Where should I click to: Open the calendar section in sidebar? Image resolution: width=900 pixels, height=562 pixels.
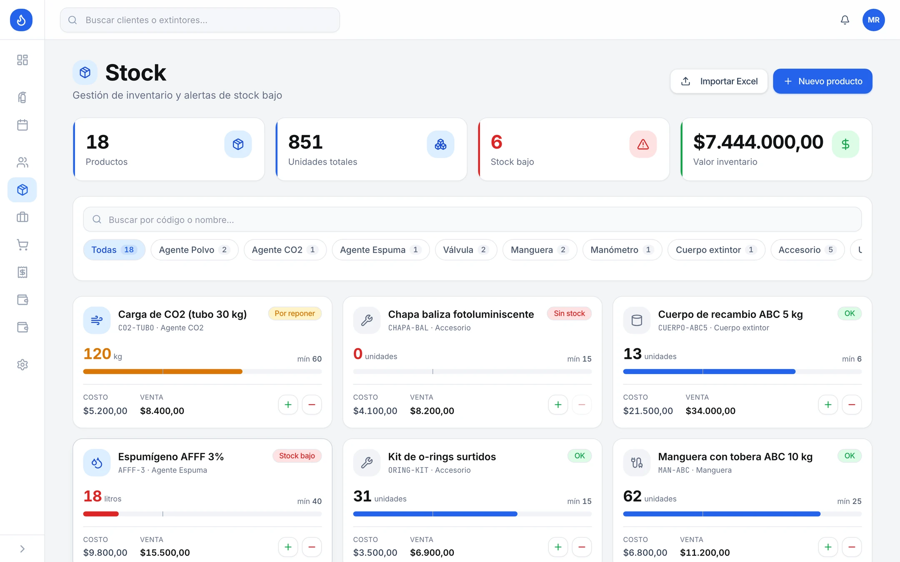pyautogui.click(x=22, y=125)
